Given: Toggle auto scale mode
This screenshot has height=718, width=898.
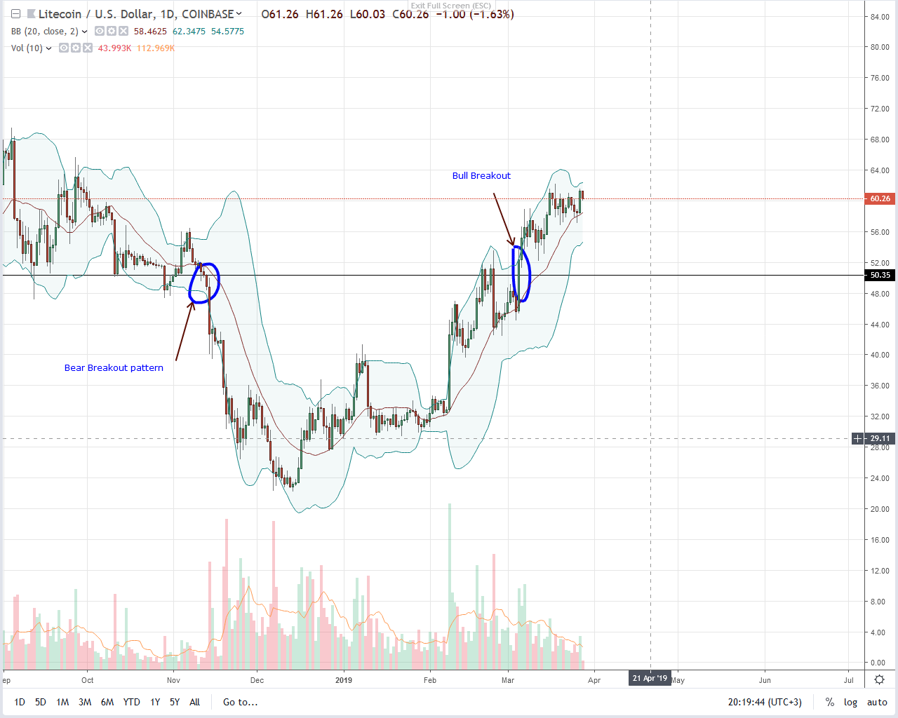Looking at the screenshot, I should [877, 702].
